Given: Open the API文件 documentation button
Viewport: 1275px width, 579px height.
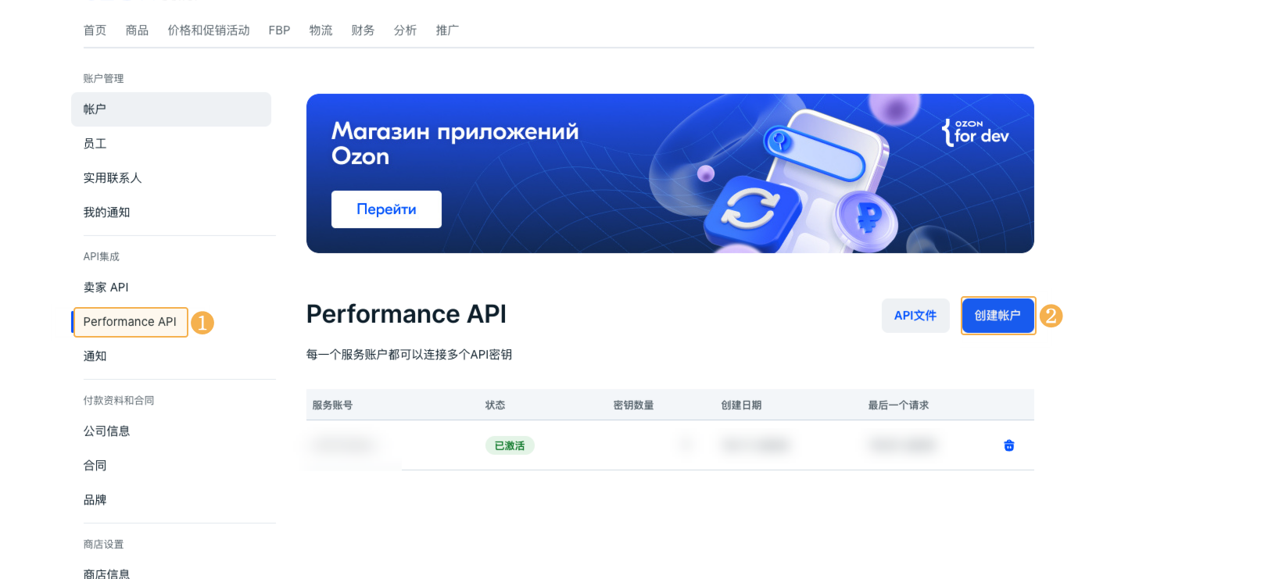Looking at the screenshot, I should tap(915, 316).
